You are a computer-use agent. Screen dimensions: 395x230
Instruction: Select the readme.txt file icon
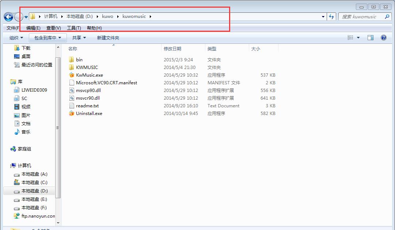click(72, 106)
